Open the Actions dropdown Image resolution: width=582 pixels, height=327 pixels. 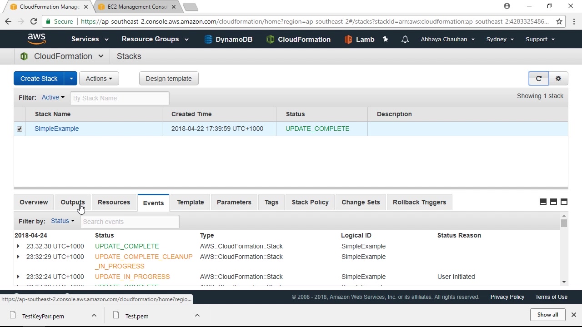(99, 79)
